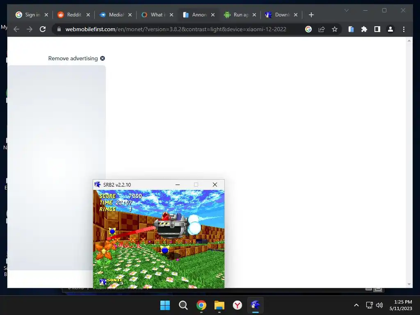Viewport: 420px width, 315px height.
Task: Close the MediaFire tab
Action: [130, 15]
